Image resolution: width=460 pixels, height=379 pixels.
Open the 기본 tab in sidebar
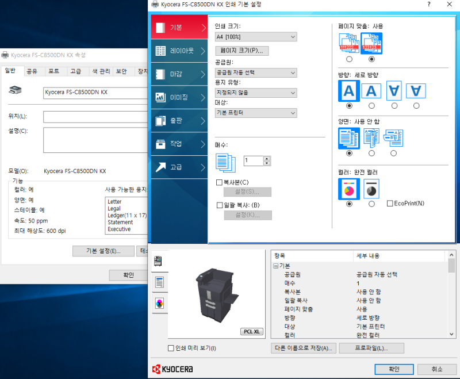pos(179,27)
